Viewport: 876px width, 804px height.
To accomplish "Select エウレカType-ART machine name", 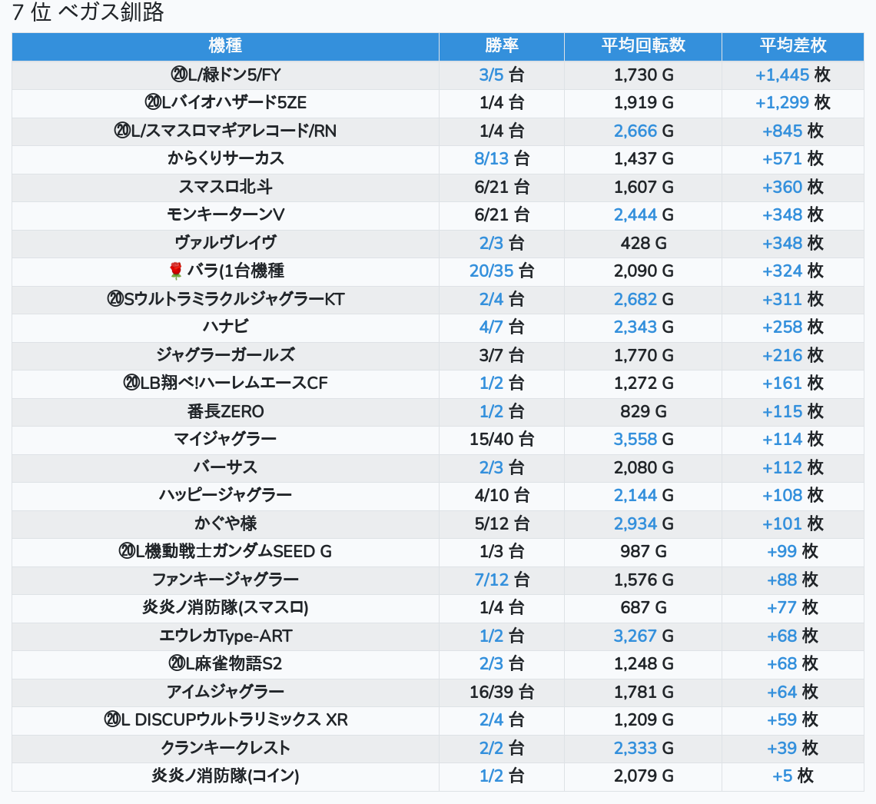I will [225, 636].
